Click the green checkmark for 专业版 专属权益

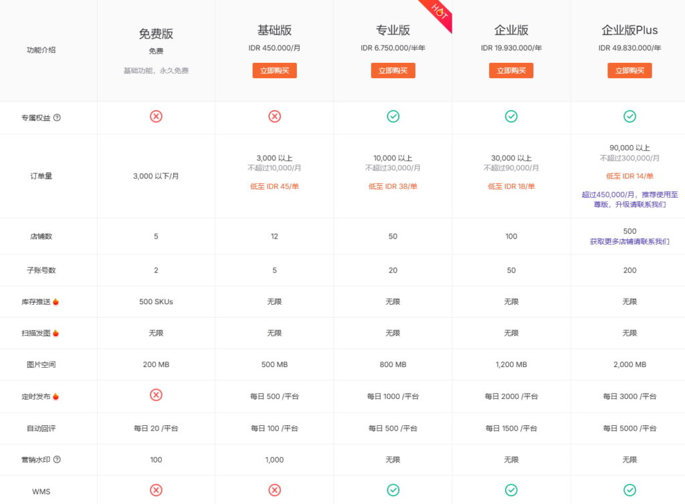click(393, 116)
